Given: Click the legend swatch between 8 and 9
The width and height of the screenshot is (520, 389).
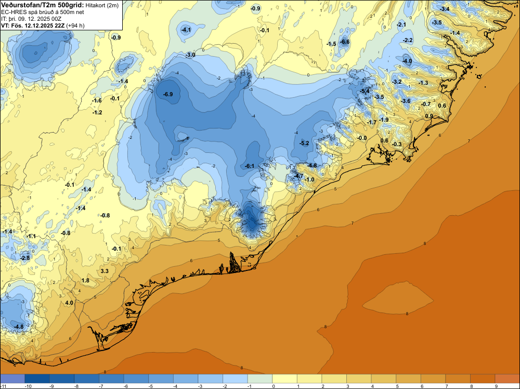Looking at the screenshot, I should pos(483,379).
